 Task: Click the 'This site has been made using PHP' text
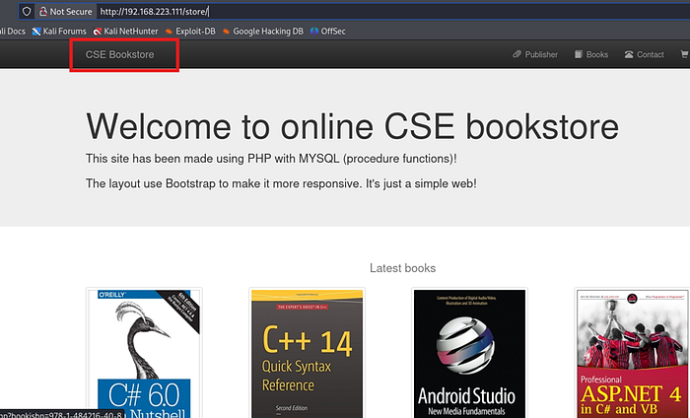[x=271, y=159]
